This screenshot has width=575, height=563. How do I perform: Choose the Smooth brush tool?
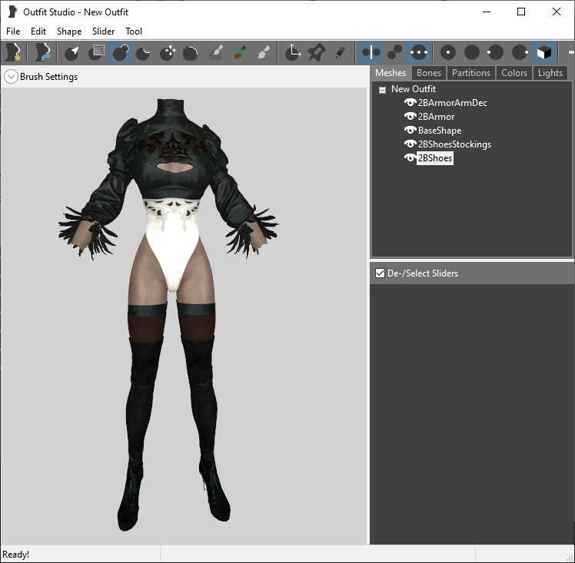click(x=191, y=52)
